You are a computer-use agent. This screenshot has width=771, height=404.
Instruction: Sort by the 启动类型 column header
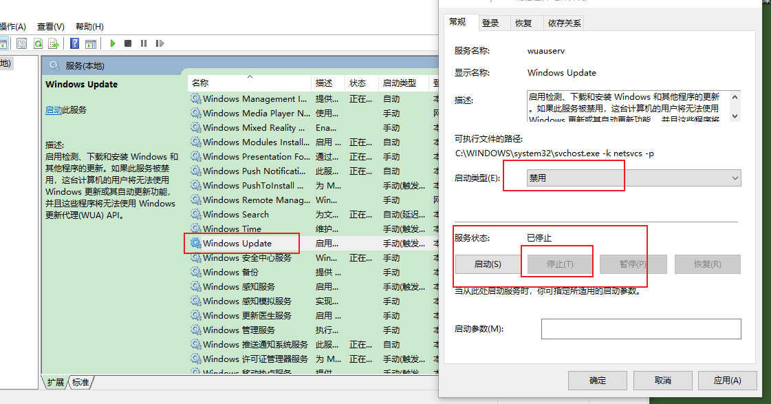[x=403, y=83]
